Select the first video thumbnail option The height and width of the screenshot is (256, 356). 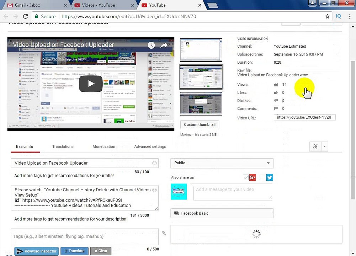coord(201,50)
